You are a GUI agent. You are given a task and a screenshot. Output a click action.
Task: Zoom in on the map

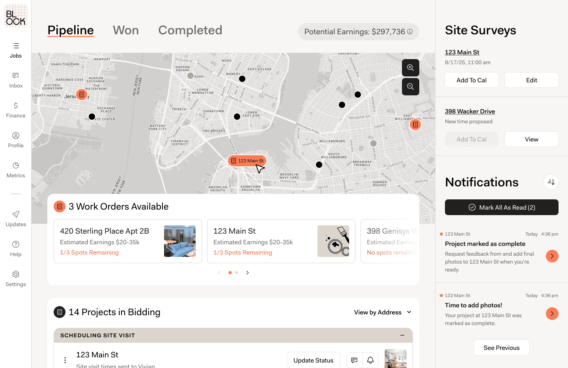click(411, 68)
